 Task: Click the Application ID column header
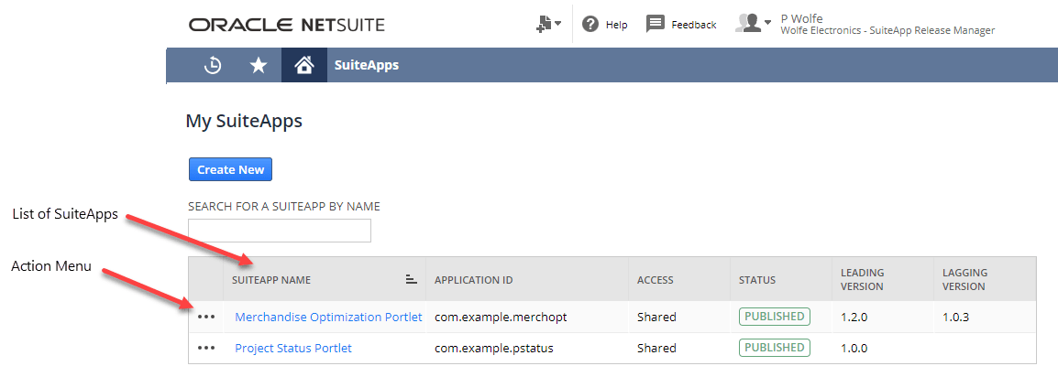pos(475,280)
